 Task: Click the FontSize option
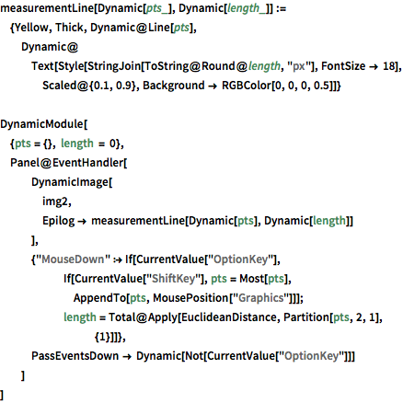tap(343, 66)
